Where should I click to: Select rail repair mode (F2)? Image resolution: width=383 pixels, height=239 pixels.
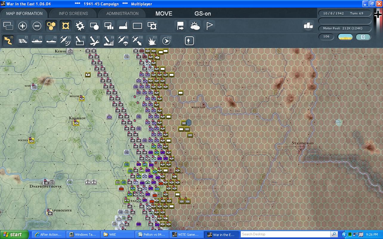point(23,40)
